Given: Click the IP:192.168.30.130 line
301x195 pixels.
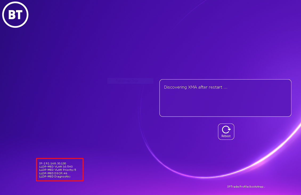Looking at the screenshot, I should pyautogui.click(x=52, y=163).
